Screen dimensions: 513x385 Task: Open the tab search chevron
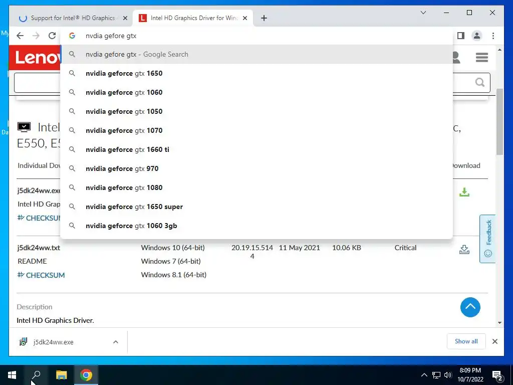423,13
